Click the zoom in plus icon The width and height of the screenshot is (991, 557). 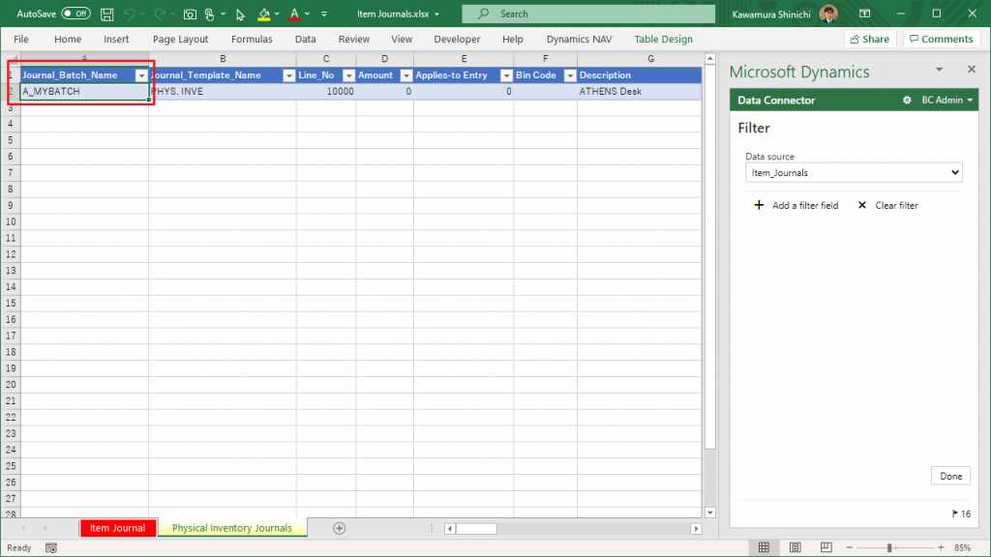[x=941, y=548]
